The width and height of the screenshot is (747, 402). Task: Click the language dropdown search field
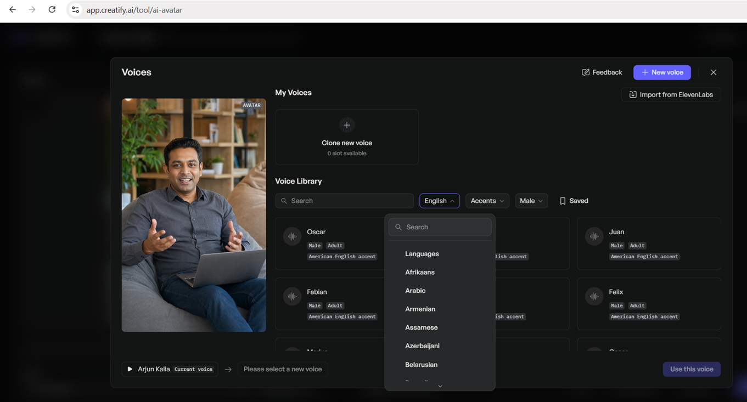pyautogui.click(x=440, y=227)
